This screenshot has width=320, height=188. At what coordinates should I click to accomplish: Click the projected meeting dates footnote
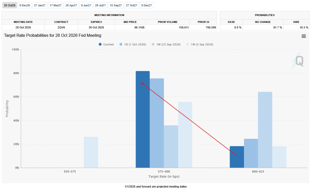point(156,186)
